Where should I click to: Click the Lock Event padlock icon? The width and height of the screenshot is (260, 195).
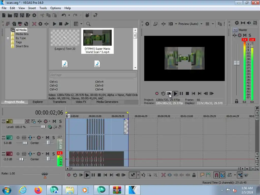click(x=194, y=175)
